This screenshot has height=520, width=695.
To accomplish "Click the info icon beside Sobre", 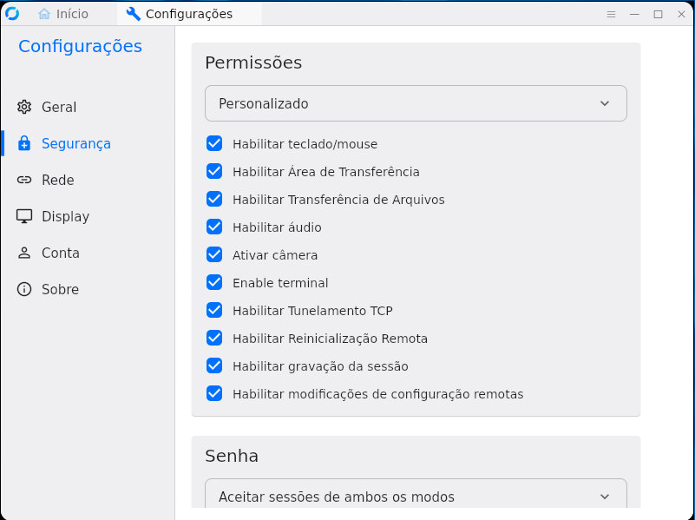I will [24, 289].
